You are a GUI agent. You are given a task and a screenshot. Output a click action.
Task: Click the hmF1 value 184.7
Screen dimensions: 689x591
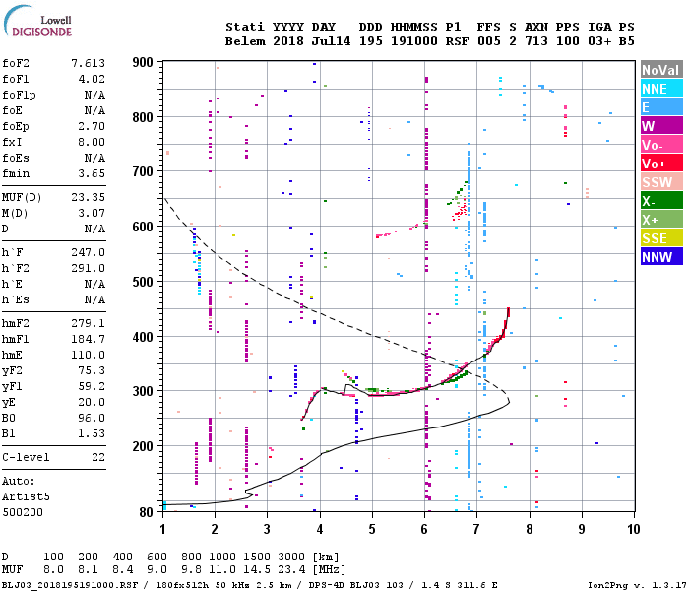88,339
